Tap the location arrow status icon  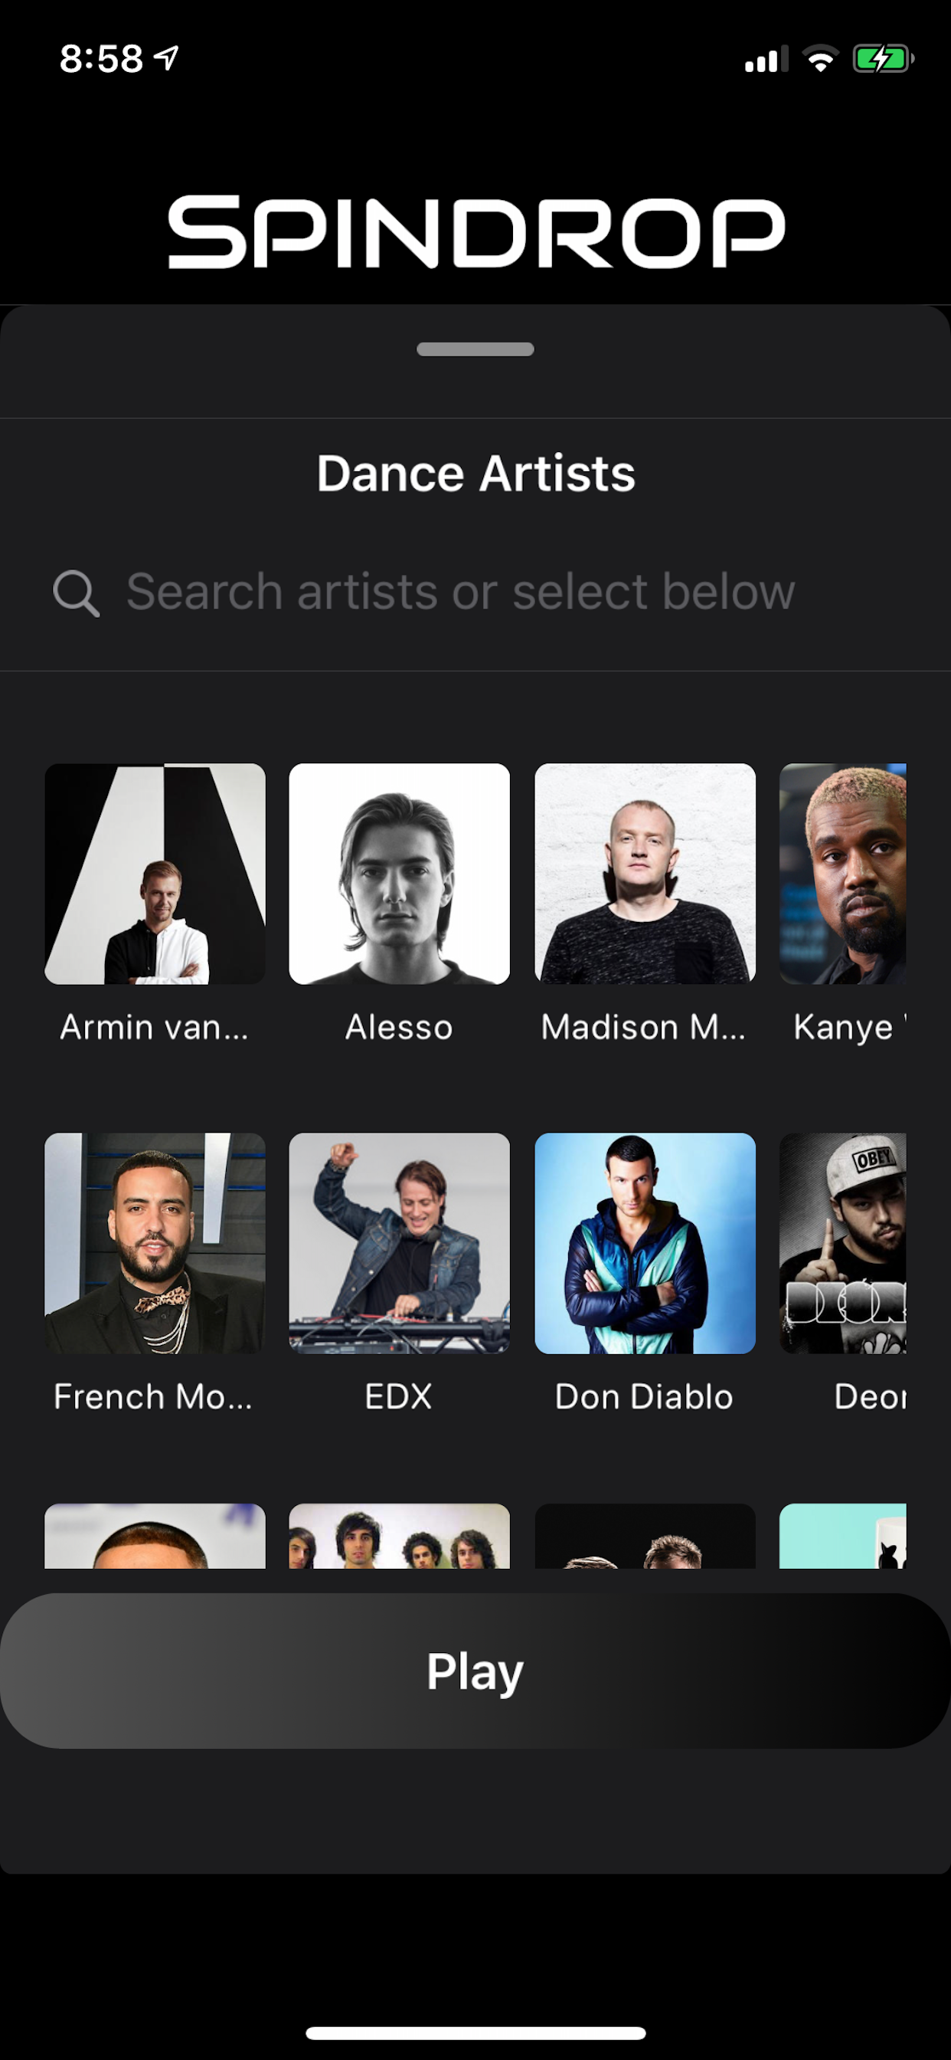(x=166, y=57)
